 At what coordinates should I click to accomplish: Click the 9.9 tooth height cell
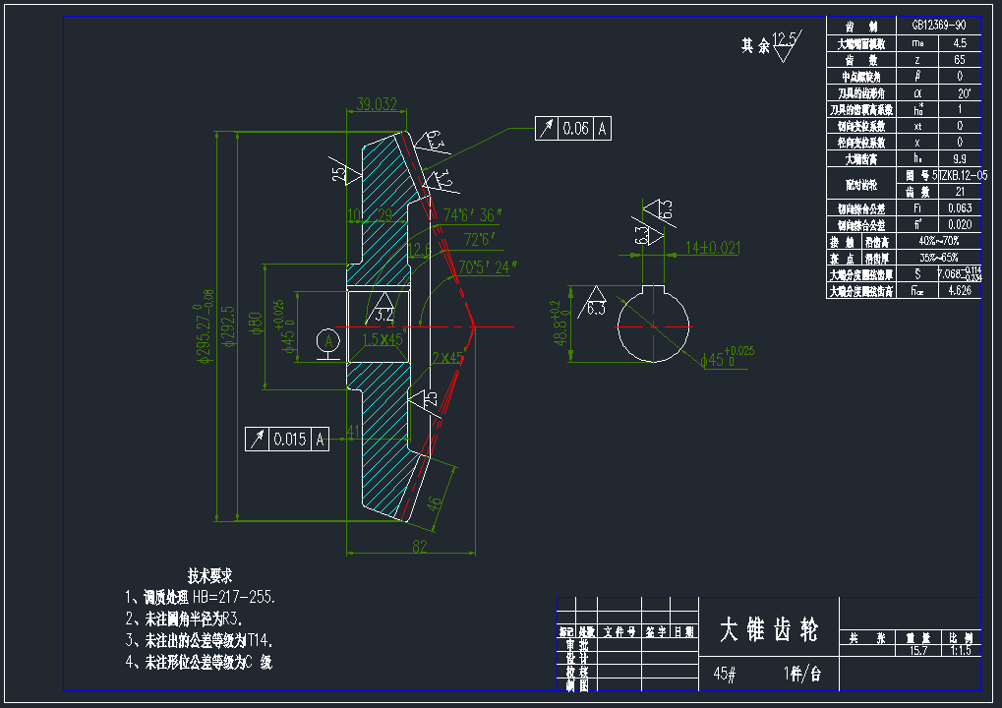[959, 158]
